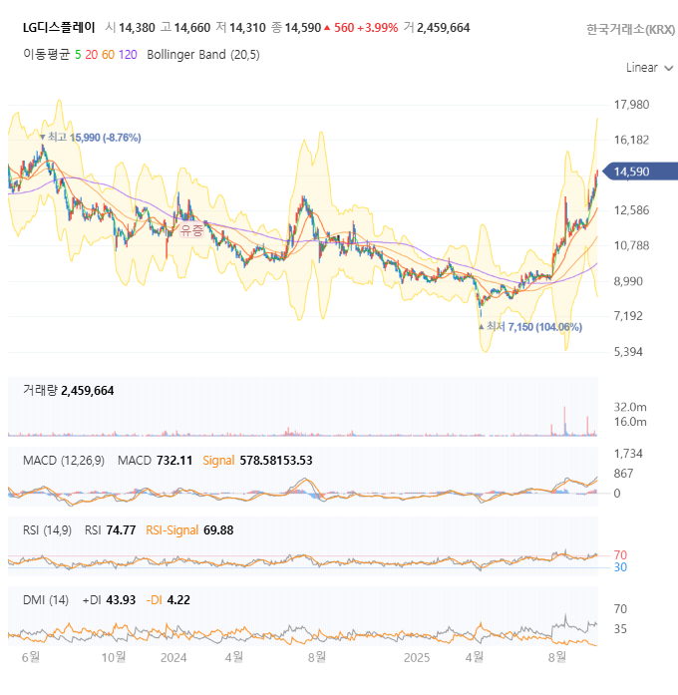Click the LG디스플레이 stock name

point(59,28)
